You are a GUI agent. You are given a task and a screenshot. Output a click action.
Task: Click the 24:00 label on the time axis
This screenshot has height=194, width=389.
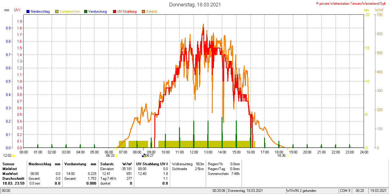click(x=364, y=152)
